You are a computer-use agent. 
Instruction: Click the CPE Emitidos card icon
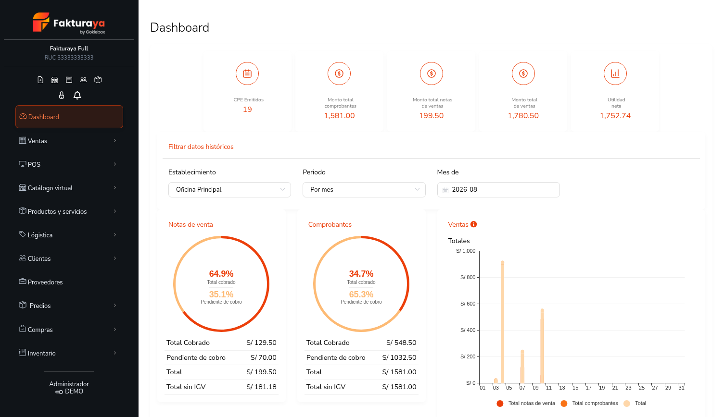(247, 74)
